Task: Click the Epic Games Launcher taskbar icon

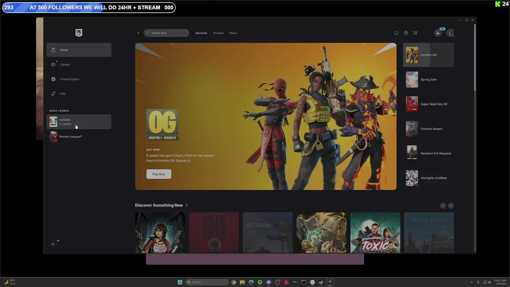Action: pos(330,282)
